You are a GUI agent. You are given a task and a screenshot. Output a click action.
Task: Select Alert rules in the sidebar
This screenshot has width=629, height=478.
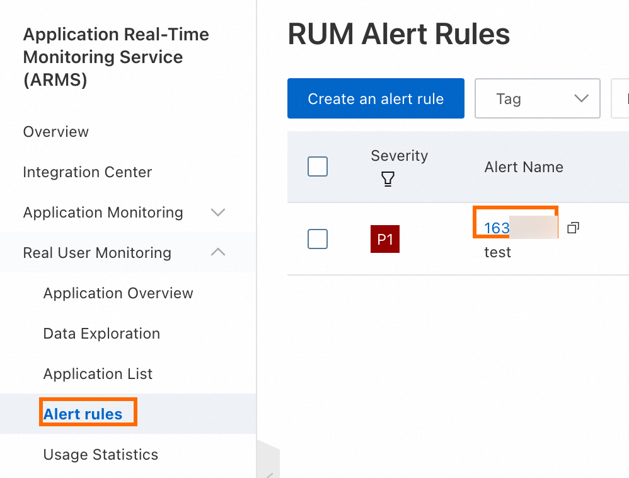tap(83, 414)
